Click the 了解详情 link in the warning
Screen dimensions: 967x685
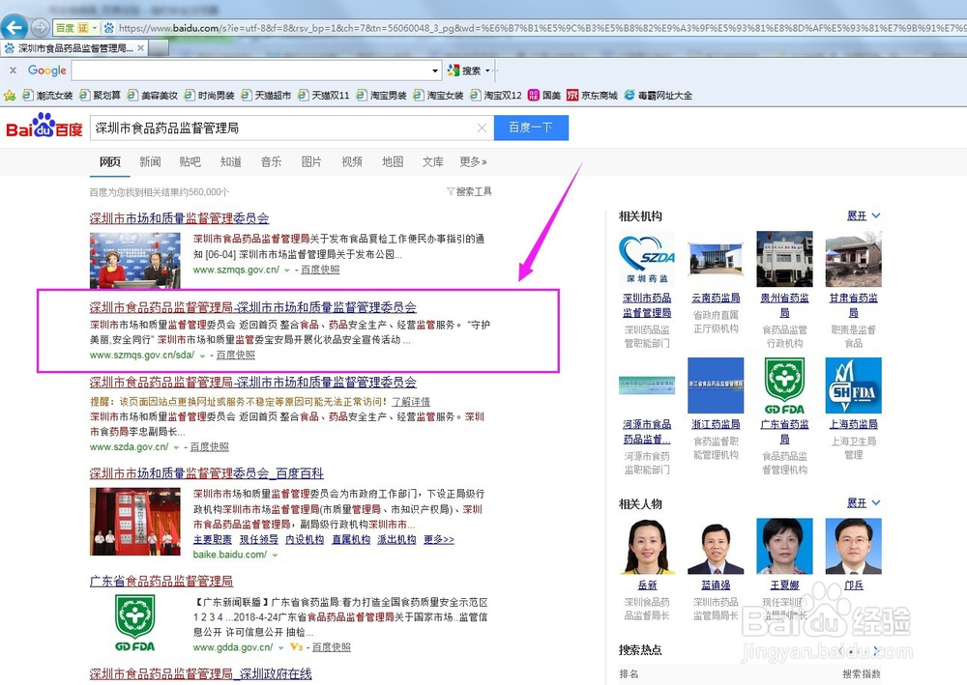(x=411, y=402)
